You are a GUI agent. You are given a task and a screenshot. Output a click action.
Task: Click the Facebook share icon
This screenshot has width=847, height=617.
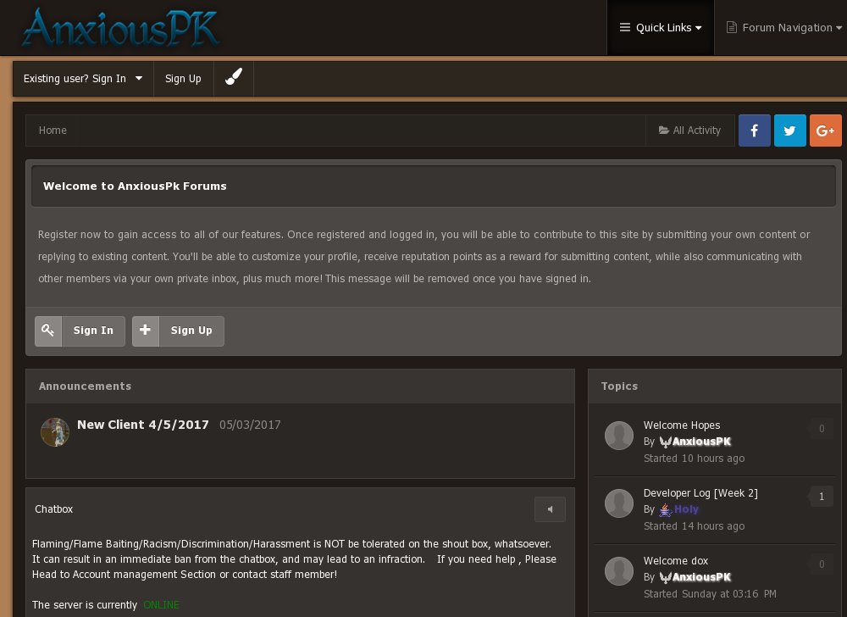tap(754, 131)
